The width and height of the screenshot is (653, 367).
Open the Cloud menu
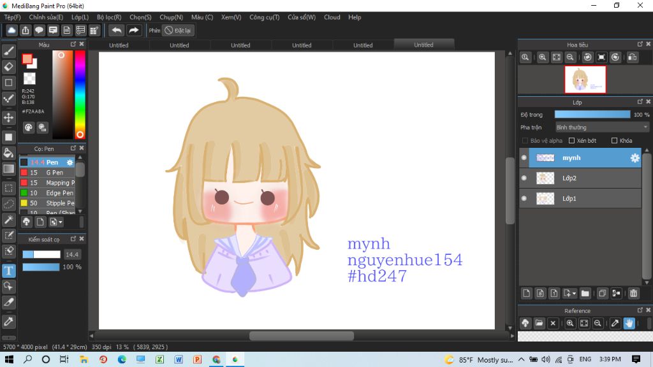(332, 17)
